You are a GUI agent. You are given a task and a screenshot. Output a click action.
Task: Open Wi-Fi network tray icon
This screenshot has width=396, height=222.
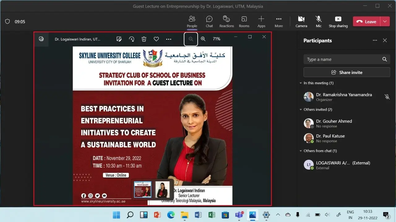click(308, 215)
